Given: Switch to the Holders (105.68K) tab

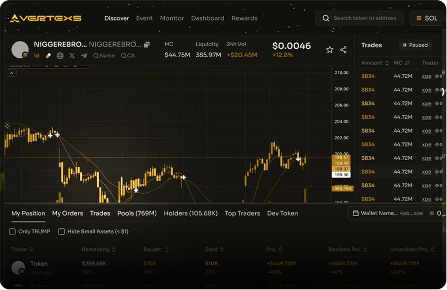Looking at the screenshot, I should point(191,213).
